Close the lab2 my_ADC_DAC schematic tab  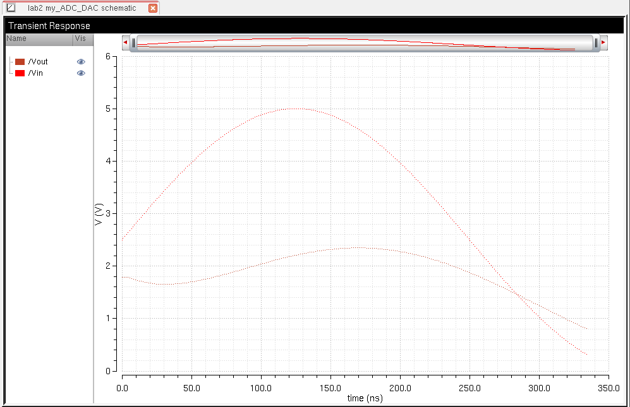(x=153, y=8)
